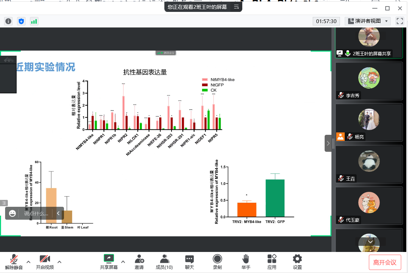Turn on camera with 开启视频
408x273 pixels.
[45, 262]
